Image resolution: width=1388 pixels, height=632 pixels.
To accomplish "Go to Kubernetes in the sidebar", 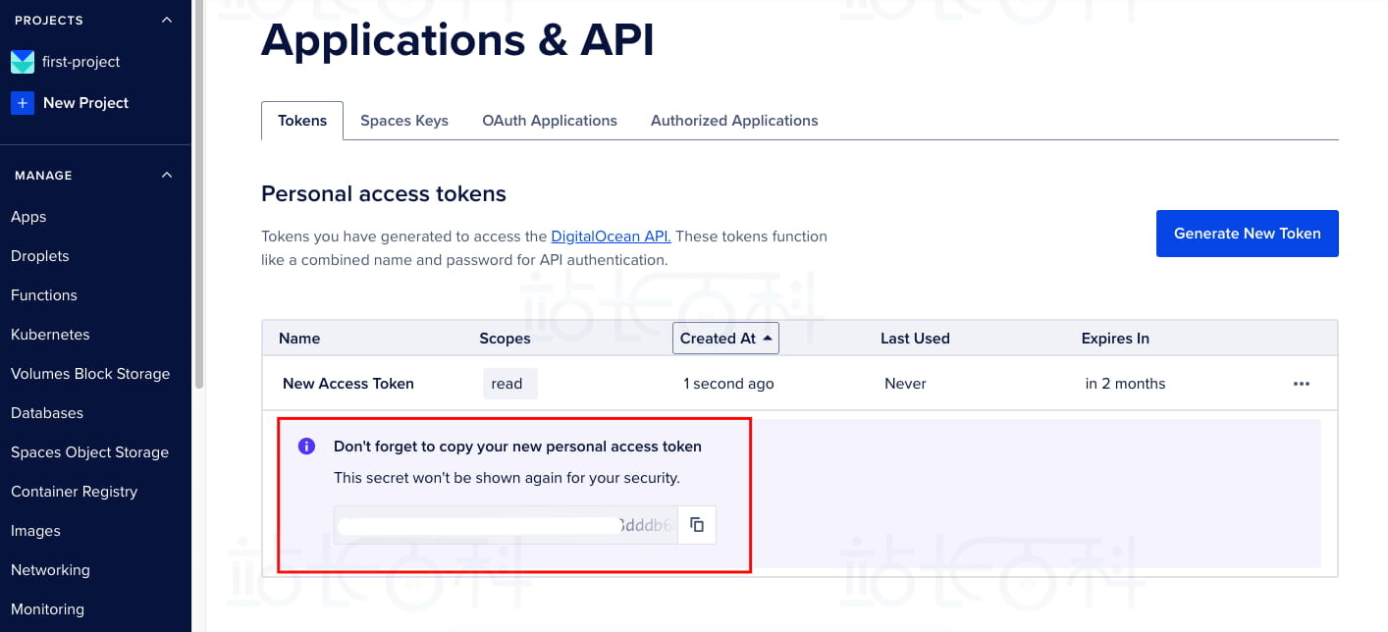I will [x=50, y=335].
